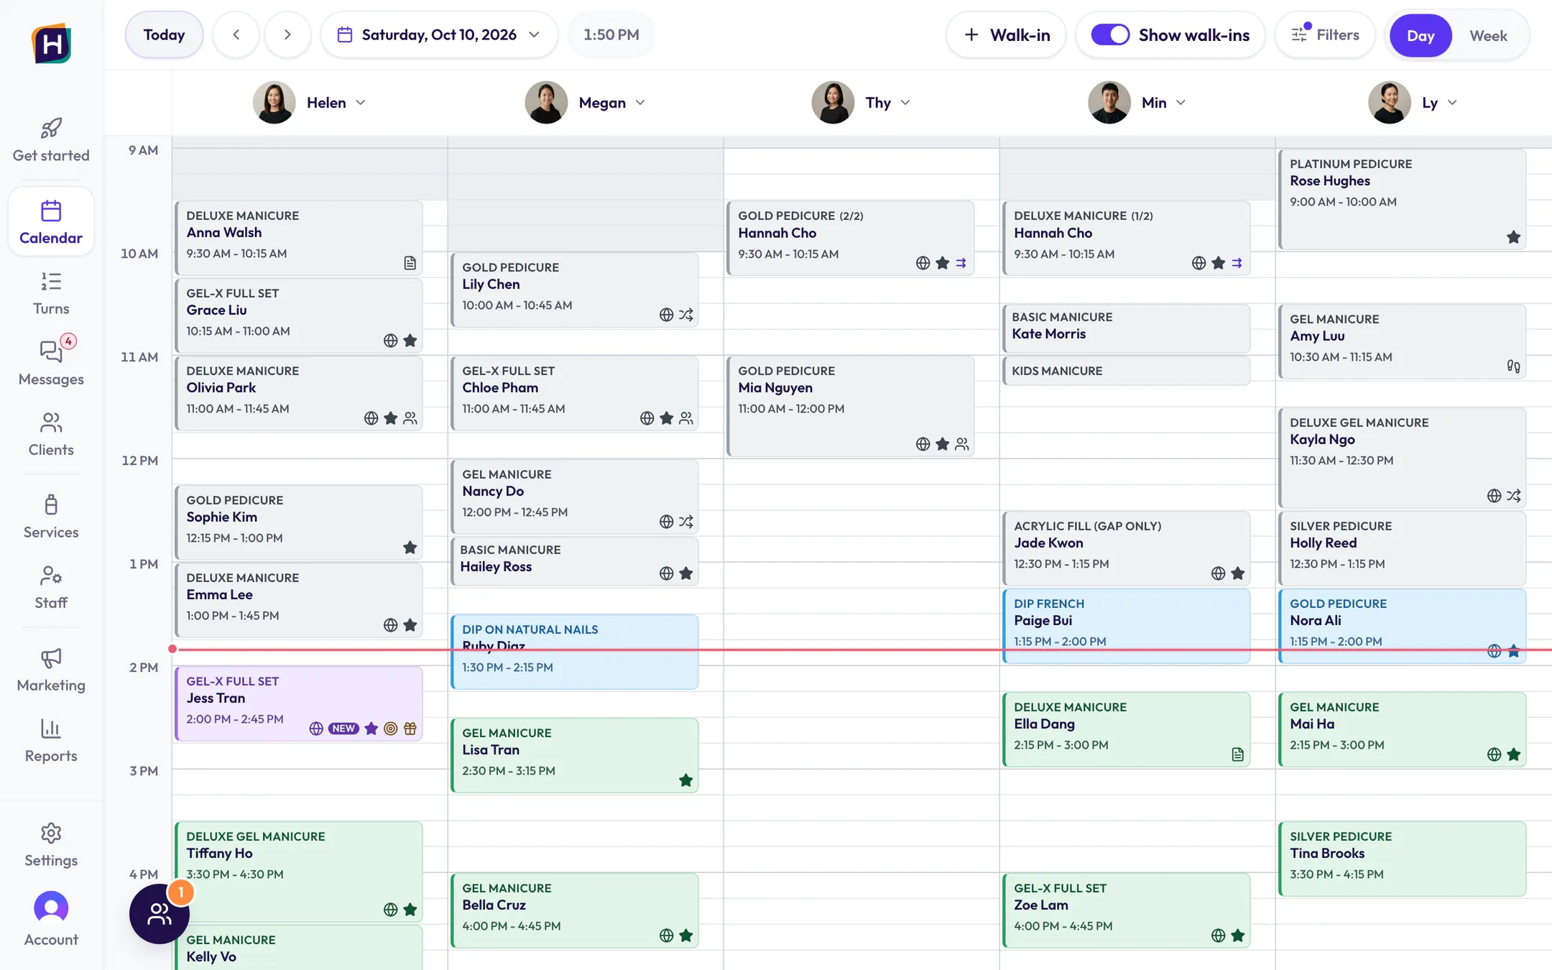Open Mia Nguyen Gold Pedicure appointment
1552x970 pixels.
pos(851,406)
